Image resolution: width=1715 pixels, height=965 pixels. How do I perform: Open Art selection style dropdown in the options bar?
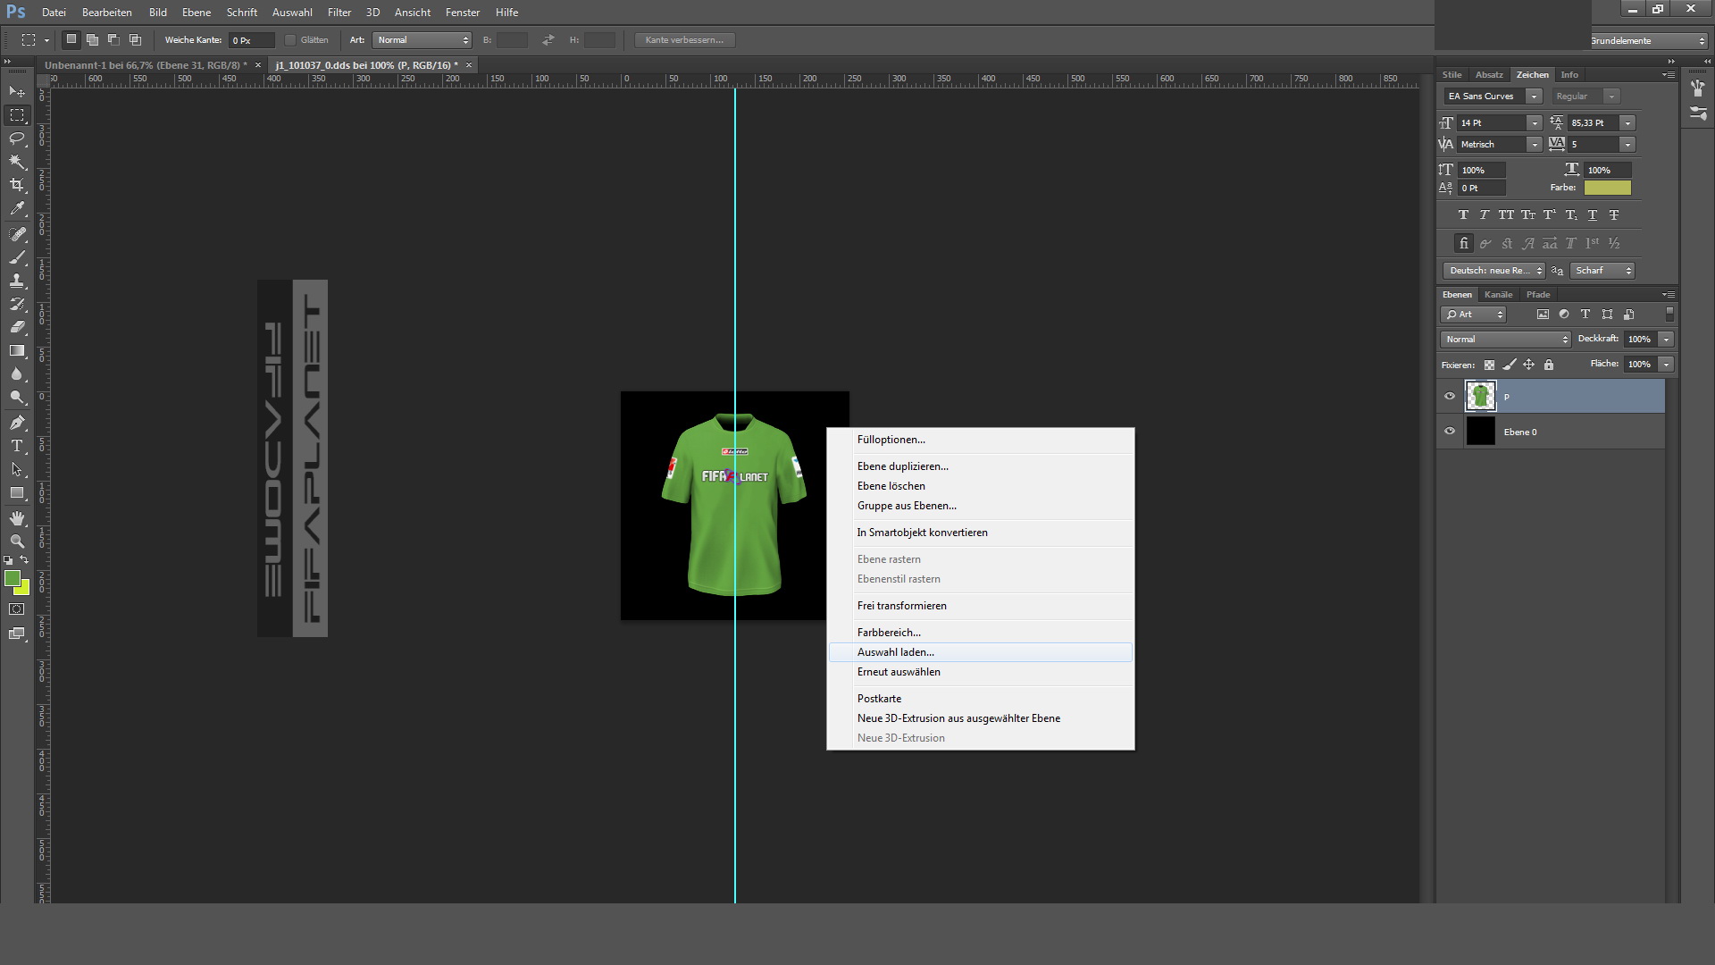pyautogui.click(x=422, y=40)
